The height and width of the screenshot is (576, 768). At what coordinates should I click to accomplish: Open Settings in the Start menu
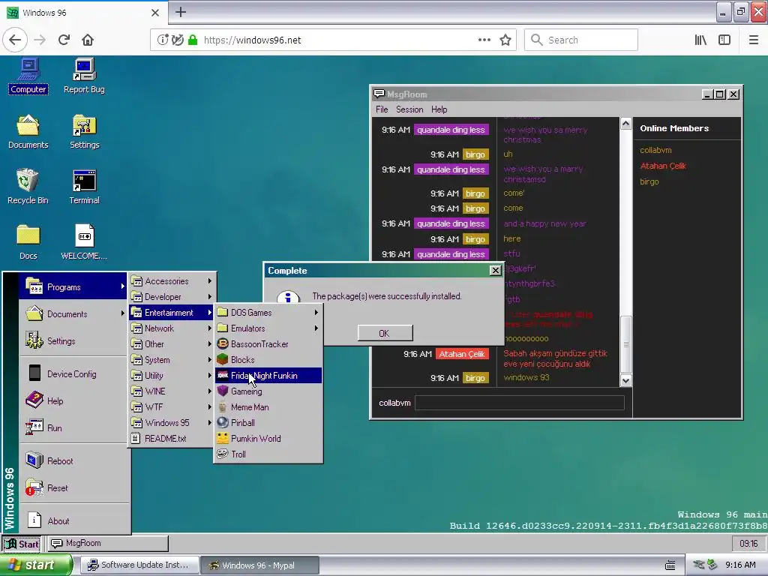[x=73, y=341]
